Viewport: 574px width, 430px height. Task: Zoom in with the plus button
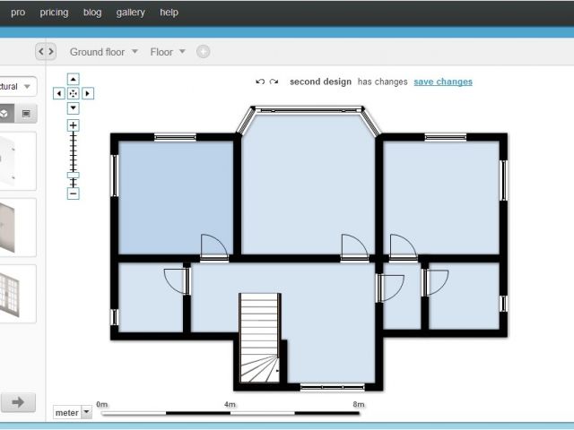click(74, 125)
